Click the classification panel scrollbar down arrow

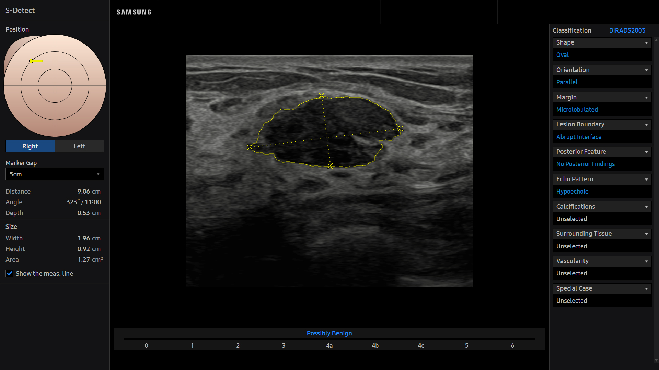(656, 360)
